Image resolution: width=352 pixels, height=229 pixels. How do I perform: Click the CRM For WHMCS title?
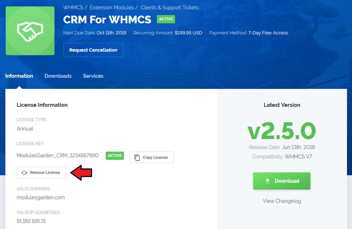coord(107,20)
